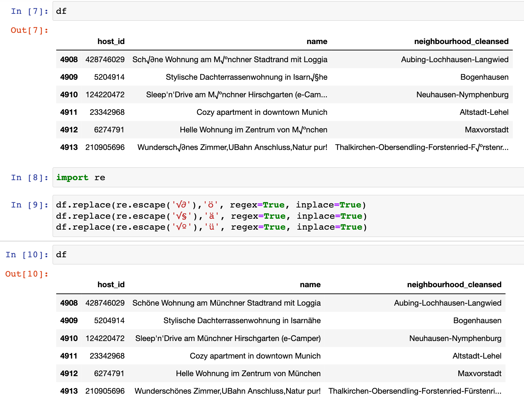Click 'Schöne Wohnung am Münchner Stadtrand mit Loggia'
Viewport: 524px width, 400px height.
tap(226, 303)
